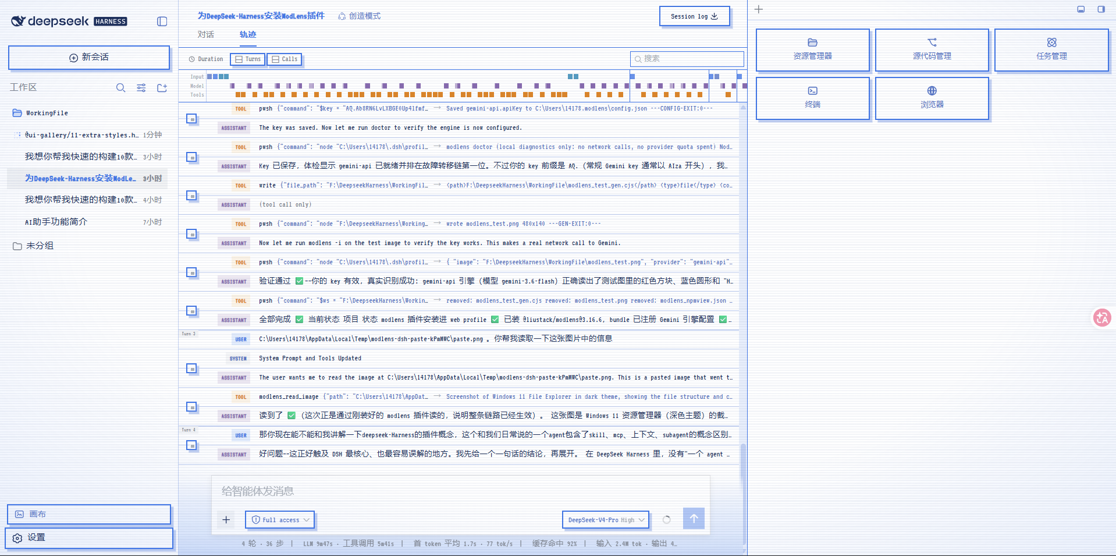Open workspace filter sliders icon
This screenshot has width=1116, height=556.
pyautogui.click(x=141, y=88)
